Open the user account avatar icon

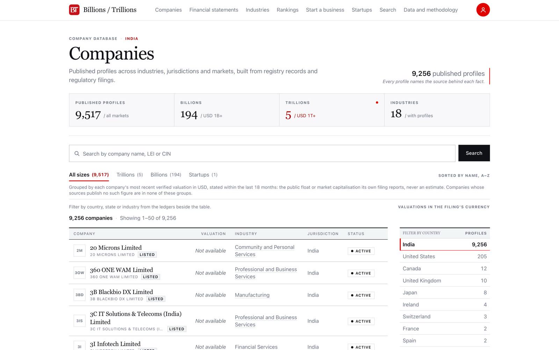click(483, 10)
